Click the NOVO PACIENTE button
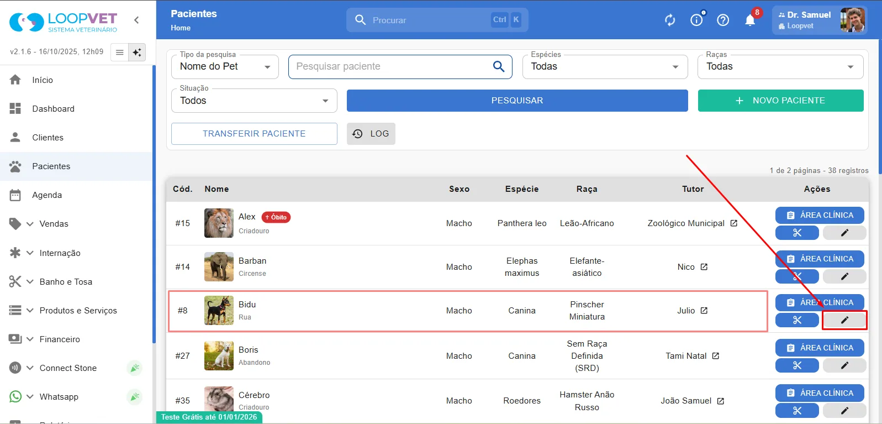The image size is (882, 424). click(780, 101)
